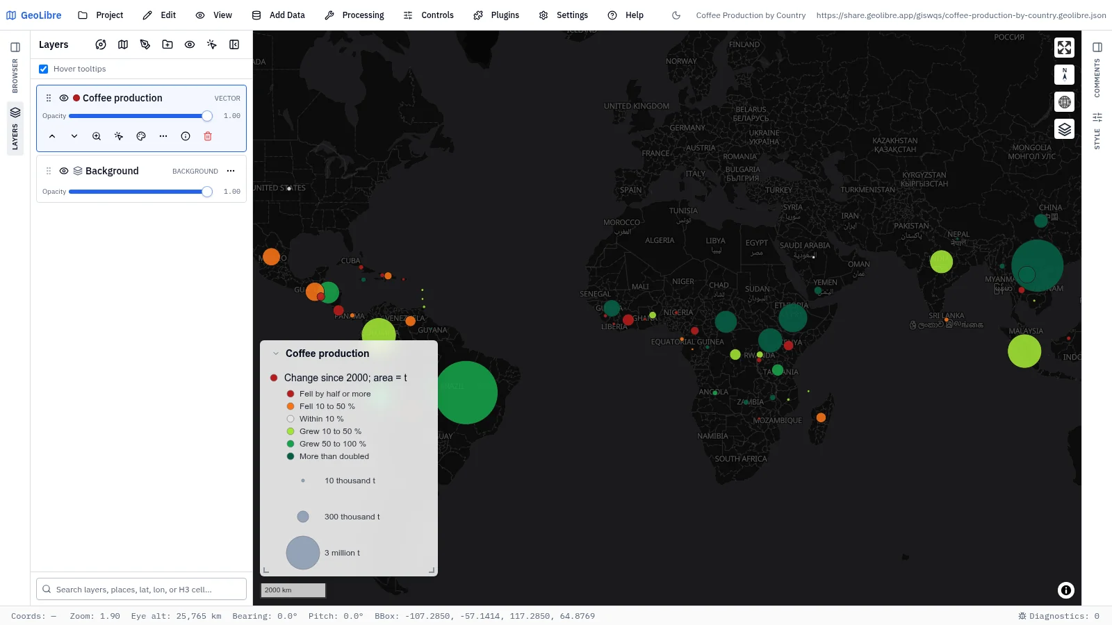Toggle dark mode moon icon
1112x625 pixels.
click(x=676, y=15)
